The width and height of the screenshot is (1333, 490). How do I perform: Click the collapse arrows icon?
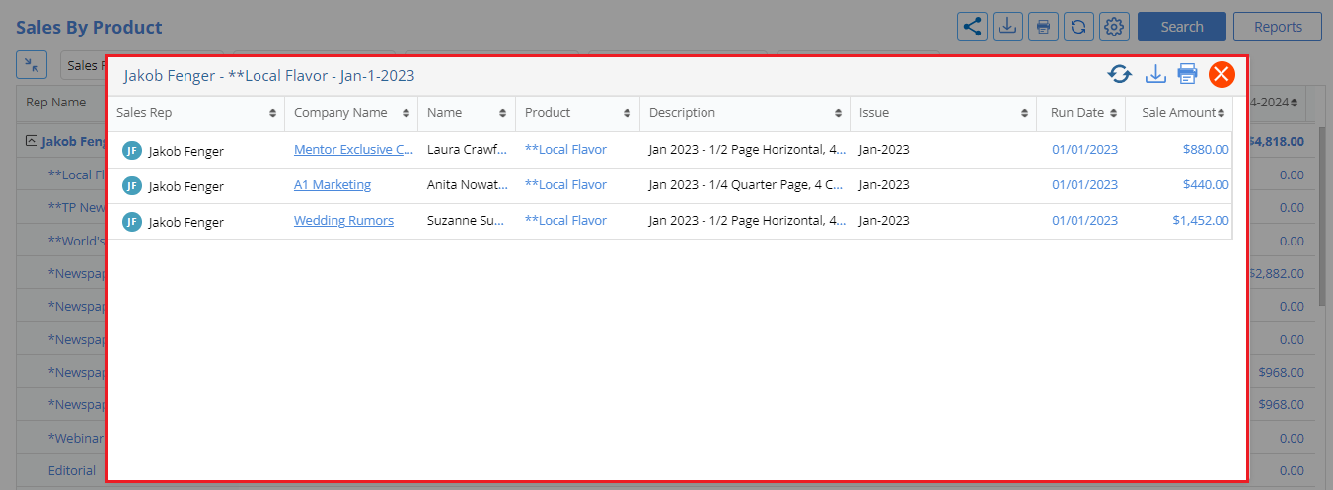point(32,65)
